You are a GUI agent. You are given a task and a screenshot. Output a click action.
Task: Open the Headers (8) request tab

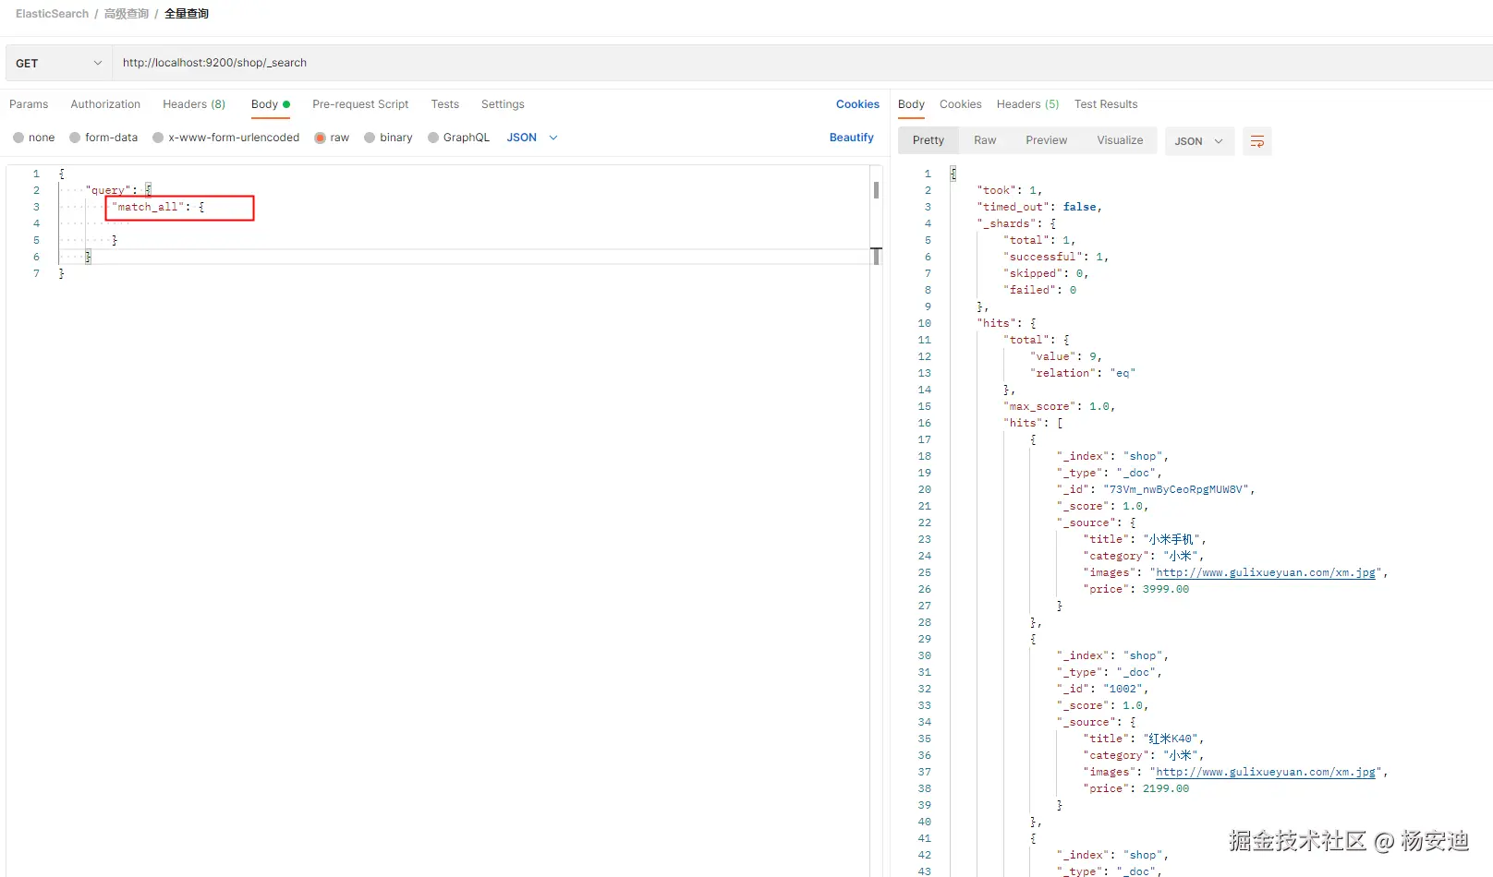click(x=194, y=104)
